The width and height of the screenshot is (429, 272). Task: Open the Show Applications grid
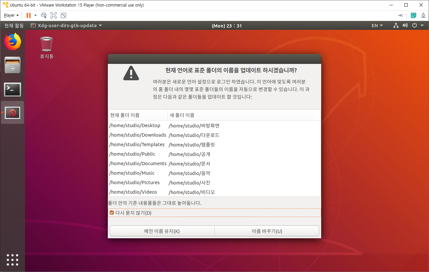[x=12, y=260]
